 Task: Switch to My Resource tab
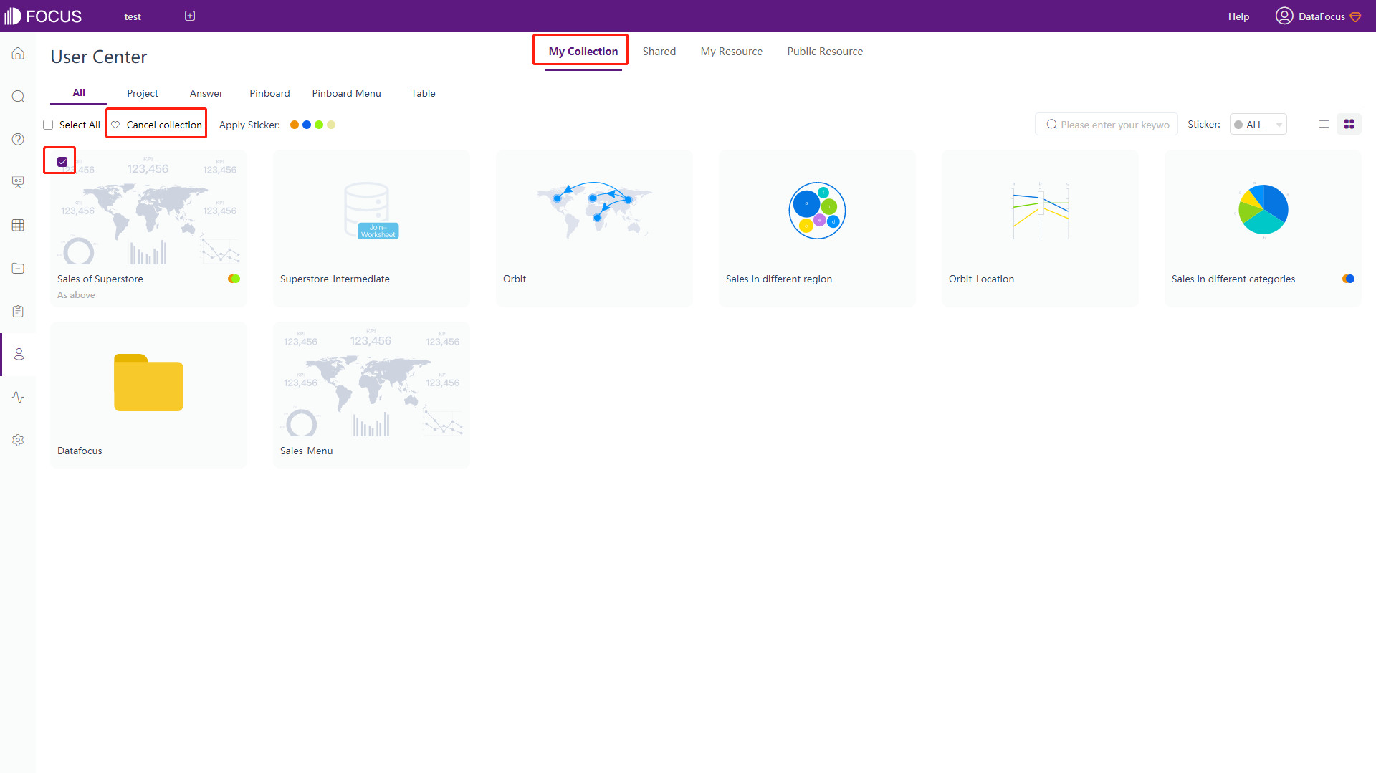click(x=731, y=52)
